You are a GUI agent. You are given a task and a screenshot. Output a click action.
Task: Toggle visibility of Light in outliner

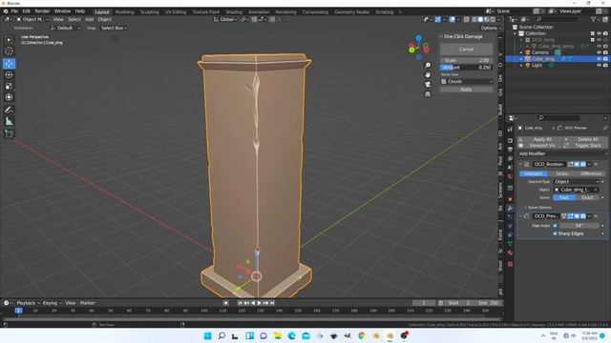click(x=599, y=66)
